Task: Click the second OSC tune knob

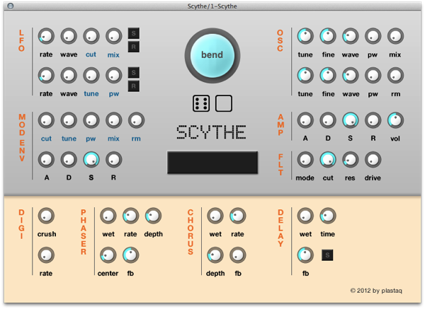Action: (305, 76)
